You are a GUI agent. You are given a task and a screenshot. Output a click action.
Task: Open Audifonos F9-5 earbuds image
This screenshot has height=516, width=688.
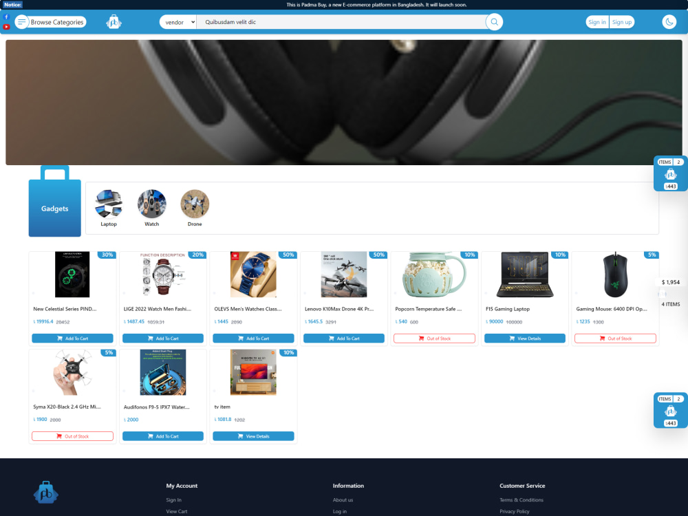coord(163,372)
